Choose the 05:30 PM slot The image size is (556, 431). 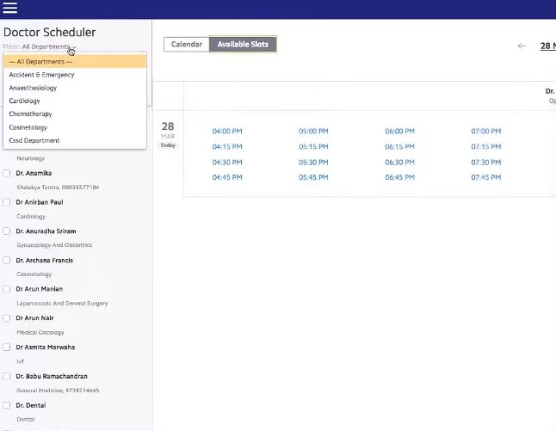[313, 163]
